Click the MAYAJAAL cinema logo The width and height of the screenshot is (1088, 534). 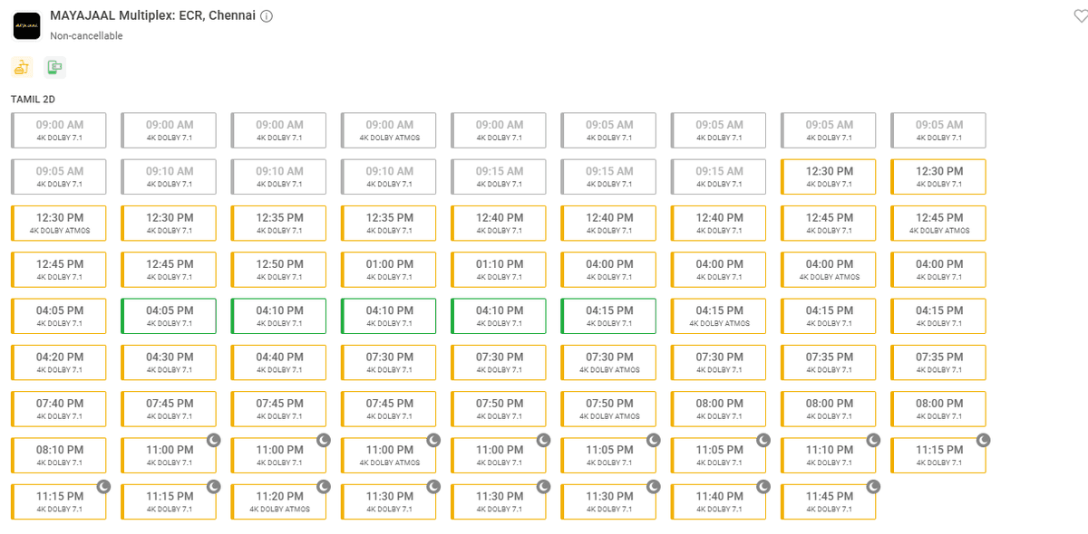point(27,25)
